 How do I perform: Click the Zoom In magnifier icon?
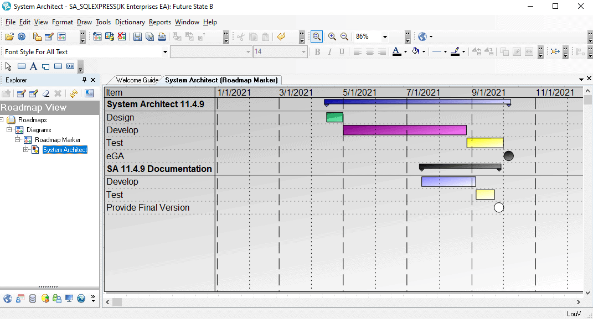332,36
